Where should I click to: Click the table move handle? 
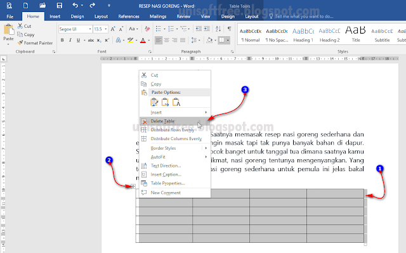click(133, 186)
